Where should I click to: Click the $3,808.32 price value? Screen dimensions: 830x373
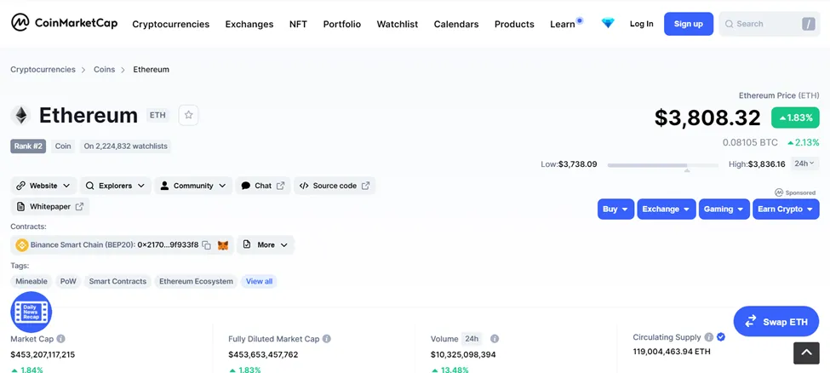[707, 118]
